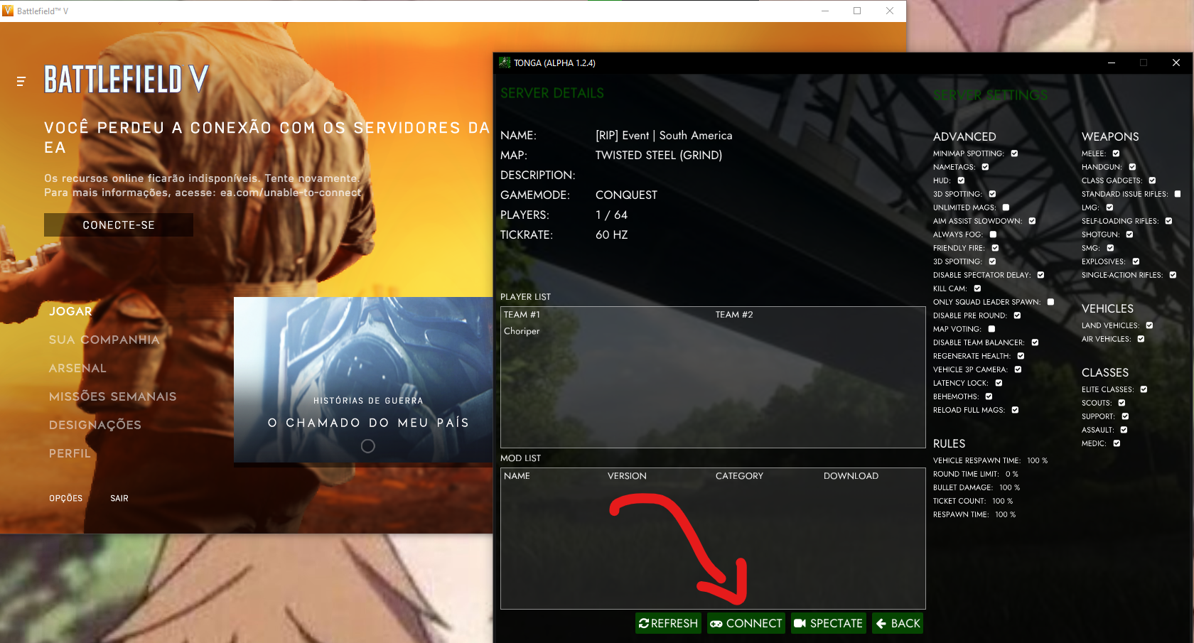Select JOGAR in the main menu
Viewport: 1194px width, 643px height.
pyautogui.click(x=70, y=311)
